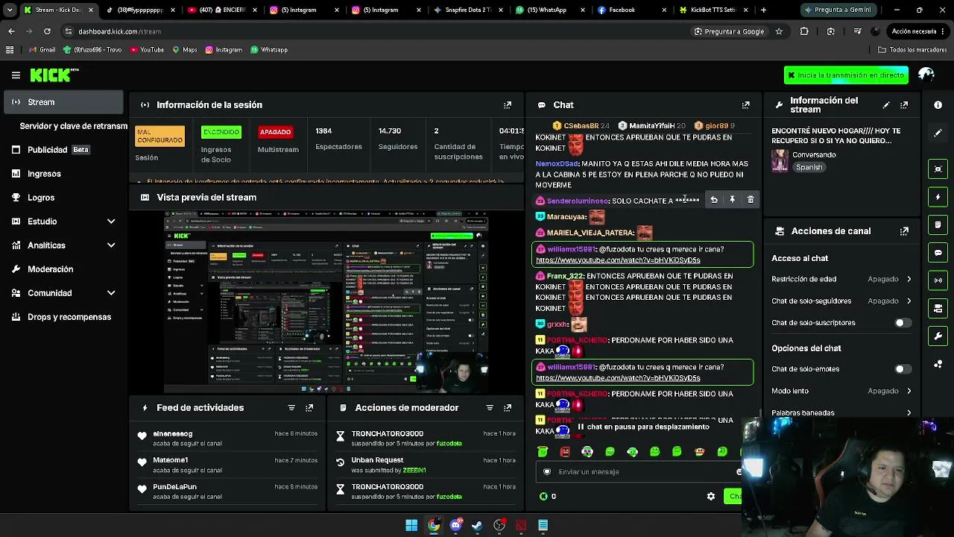Viewport: 954px width, 537px height.
Task: Pop out the Información del stream panel
Action: point(904,105)
